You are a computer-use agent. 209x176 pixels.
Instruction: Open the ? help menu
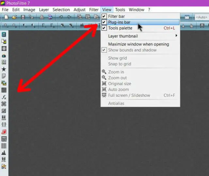(149, 10)
